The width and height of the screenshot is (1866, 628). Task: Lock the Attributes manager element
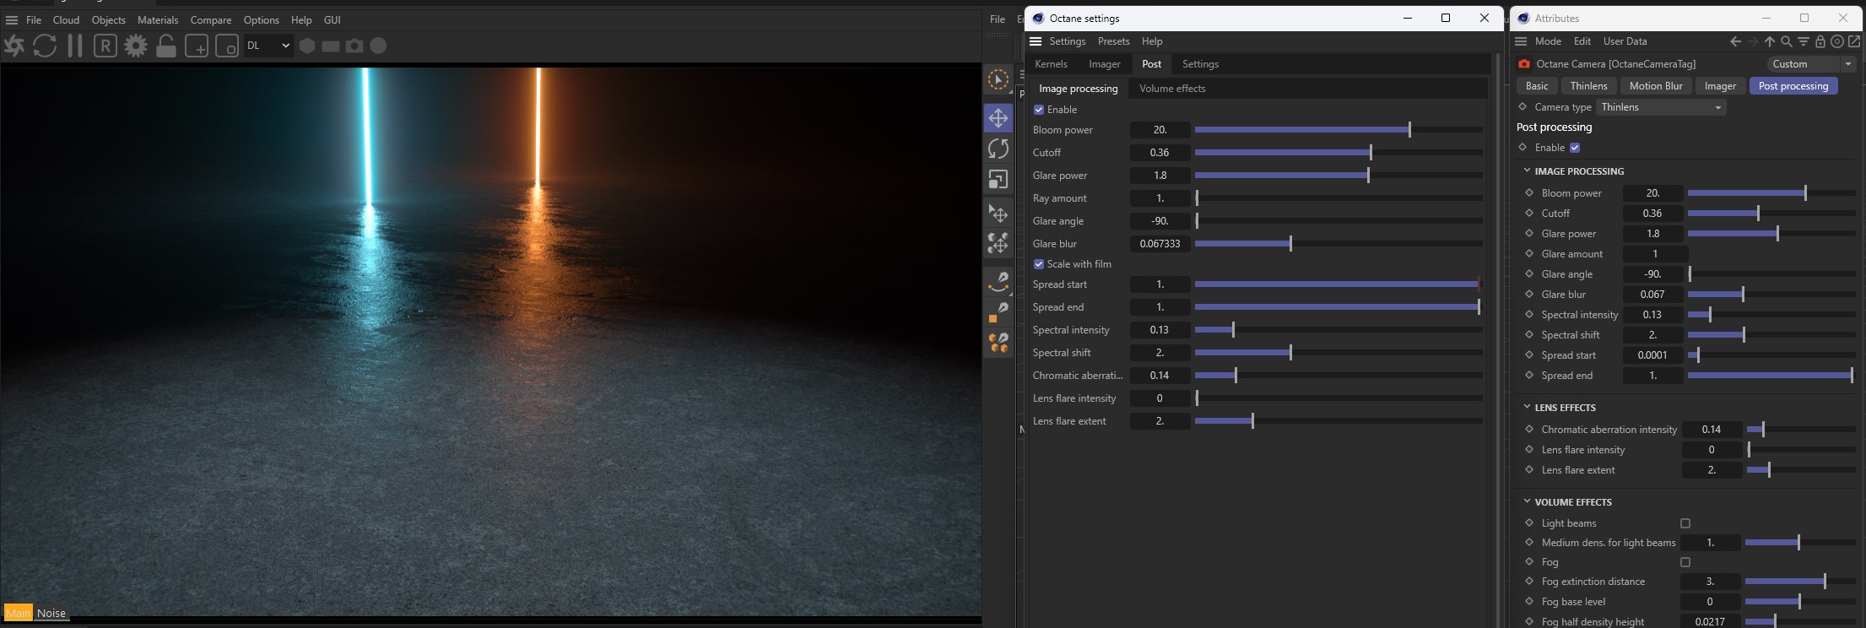coord(1820,41)
